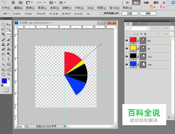Select the 3D Camera Rotate tool
Screen dimensions: 175x134
point(8,70)
